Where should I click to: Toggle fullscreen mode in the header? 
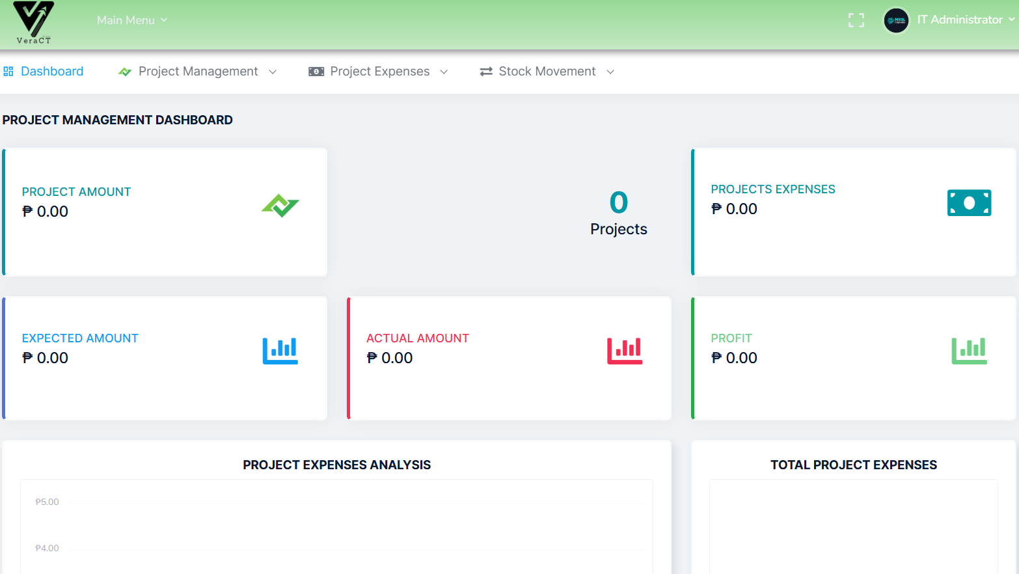coord(856,20)
